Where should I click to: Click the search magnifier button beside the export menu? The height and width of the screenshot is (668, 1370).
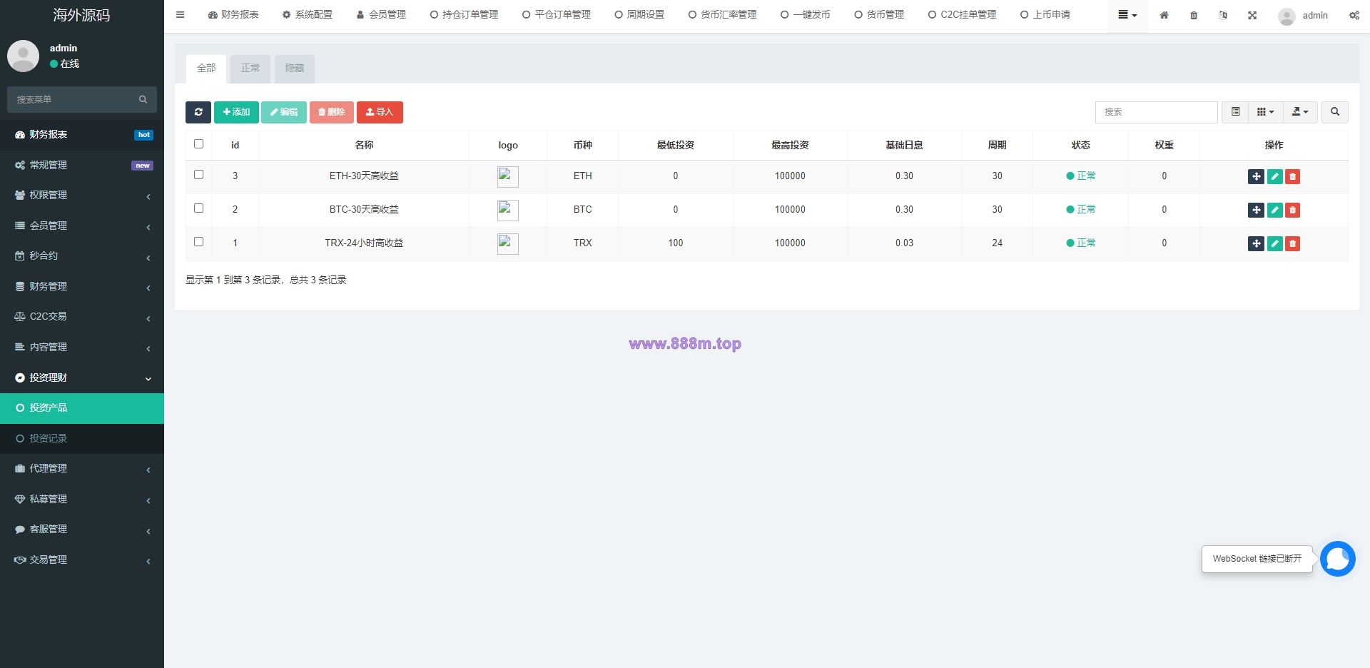(x=1335, y=112)
